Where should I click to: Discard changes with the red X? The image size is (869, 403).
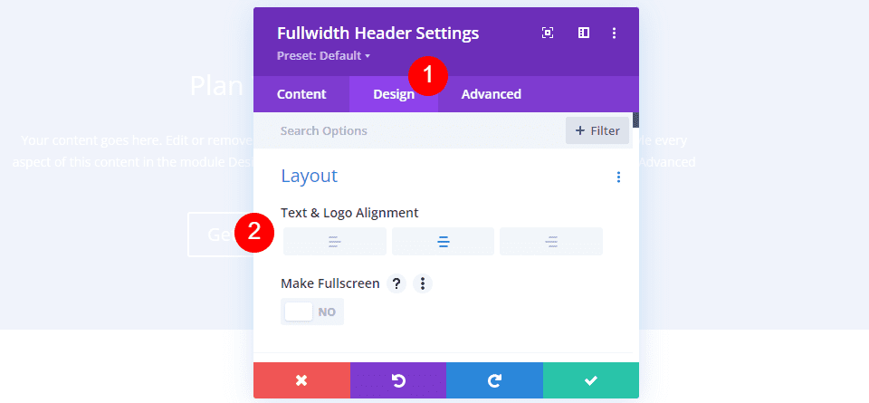tap(301, 380)
